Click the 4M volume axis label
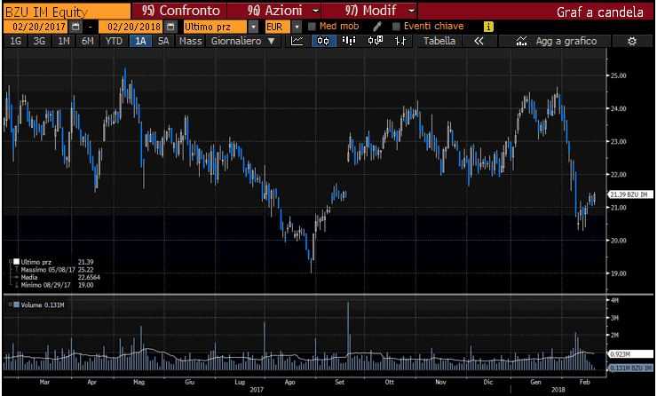Viewport: 657px width, 396px height. (614, 300)
